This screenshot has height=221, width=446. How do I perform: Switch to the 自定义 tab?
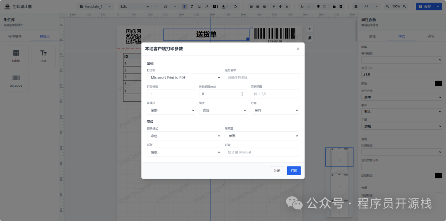coord(45,36)
